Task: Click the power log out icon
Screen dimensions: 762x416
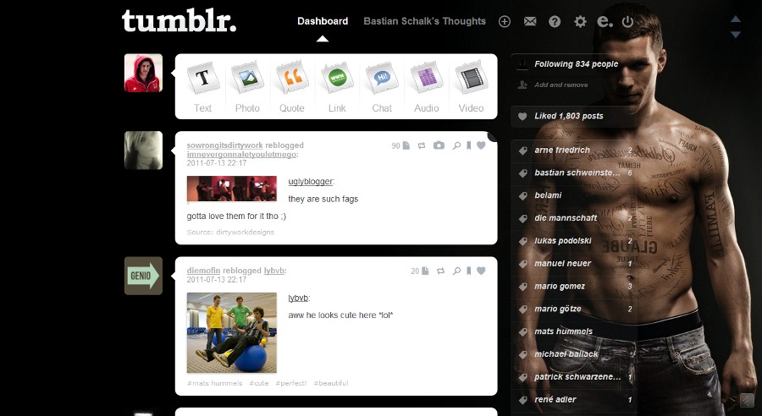Action: point(628,21)
